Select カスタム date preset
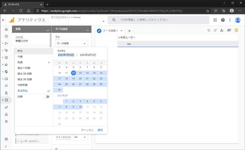This screenshot has height=150, width=245. click(x=34, y=91)
